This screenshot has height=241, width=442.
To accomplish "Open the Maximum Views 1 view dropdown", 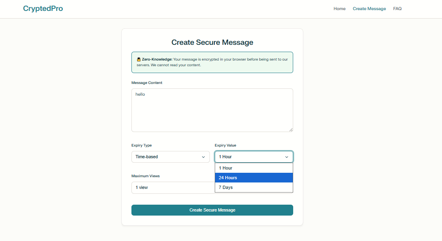I will (x=173, y=188).
